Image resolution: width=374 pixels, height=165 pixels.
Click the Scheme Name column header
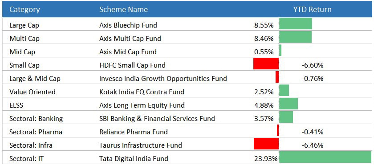point(123,9)
